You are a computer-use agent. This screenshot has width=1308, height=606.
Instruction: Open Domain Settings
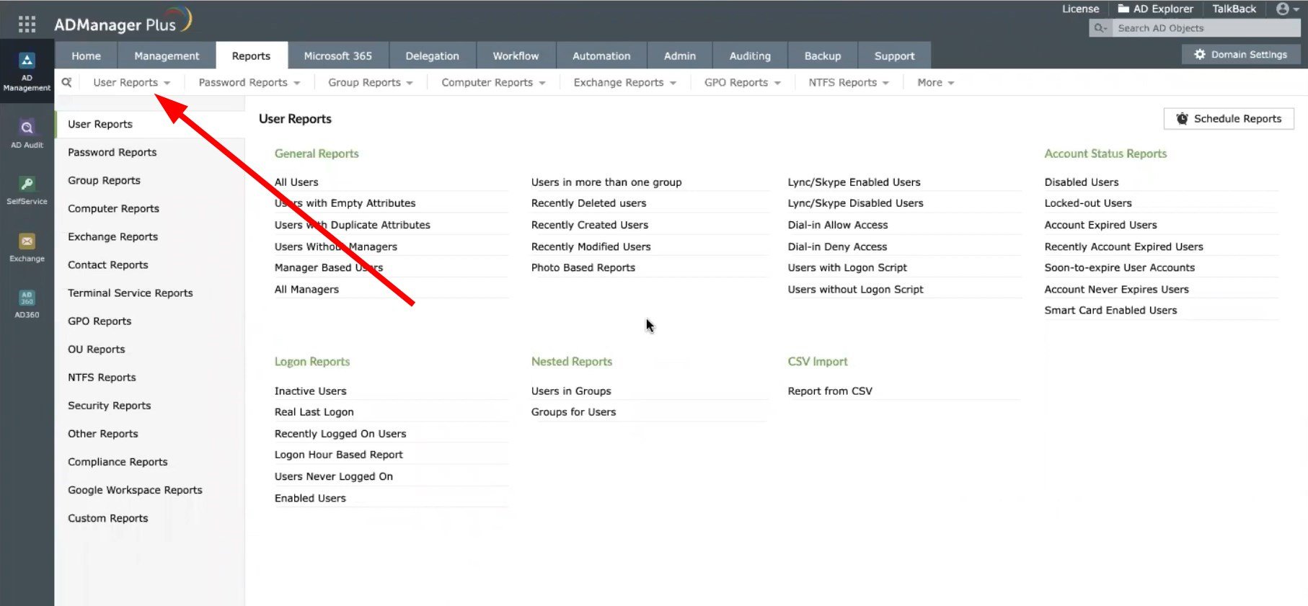click(x=1241, y=54)
